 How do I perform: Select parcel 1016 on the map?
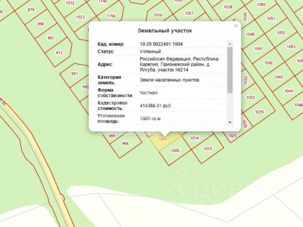coord(158,15)
